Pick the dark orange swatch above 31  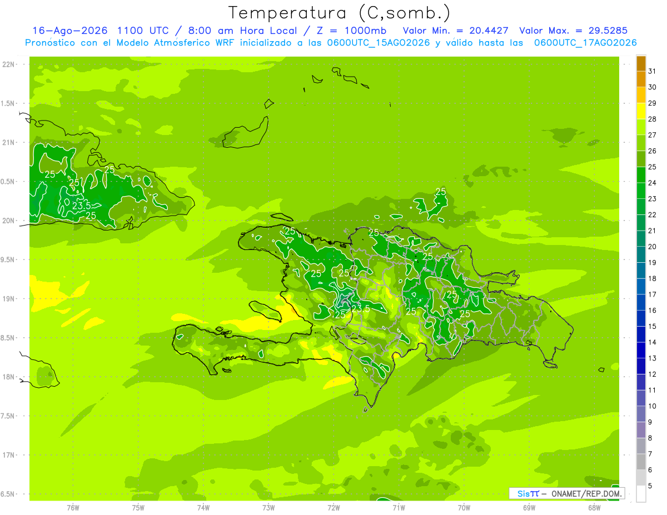641,63
